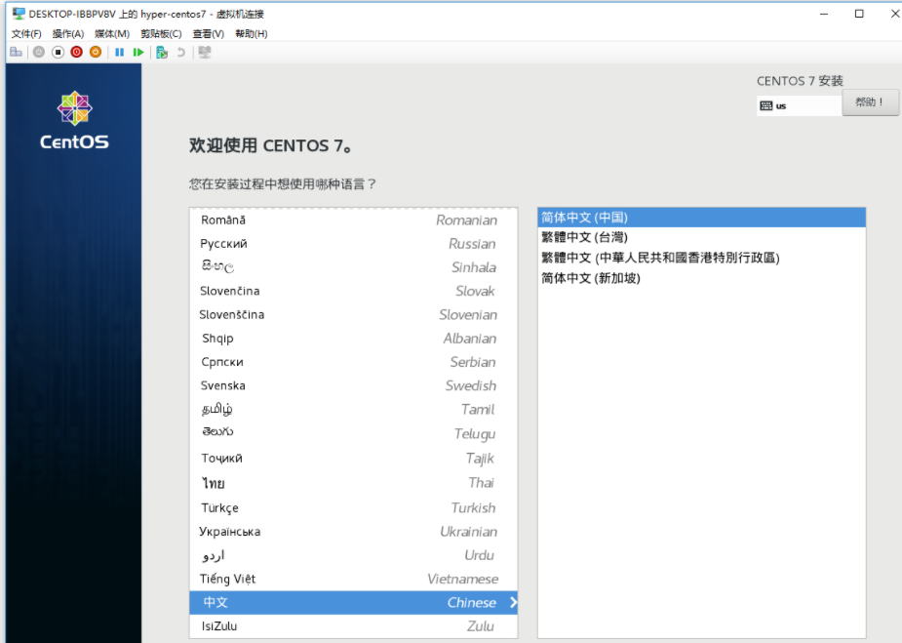Image resolution: width=902 pixels, height=643 pixels.
Task: Click the Turn Off (black square) icon
Action: pos(58,53)
